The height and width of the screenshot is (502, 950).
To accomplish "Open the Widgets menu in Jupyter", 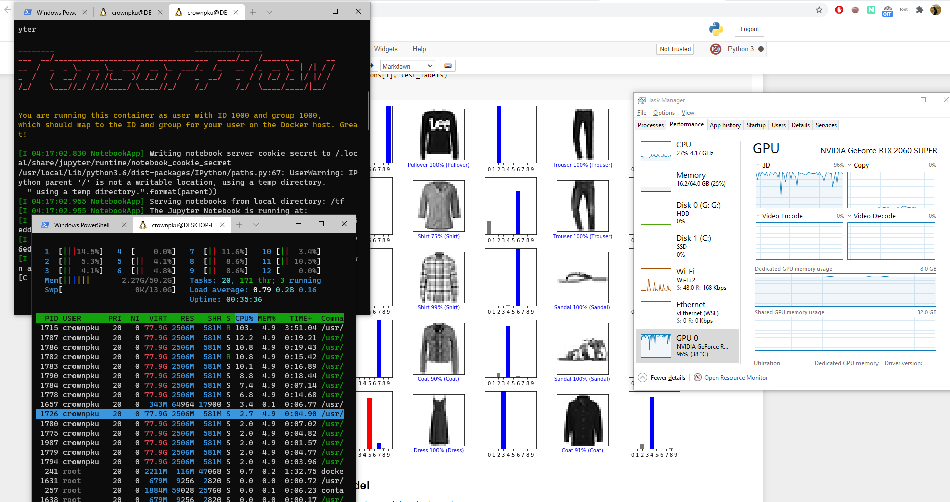I will [x=386, y=49].
